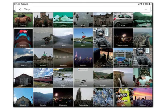Show the Airplanes category photos
Viewport: 166px width, 110px height.
pos(83,77)
